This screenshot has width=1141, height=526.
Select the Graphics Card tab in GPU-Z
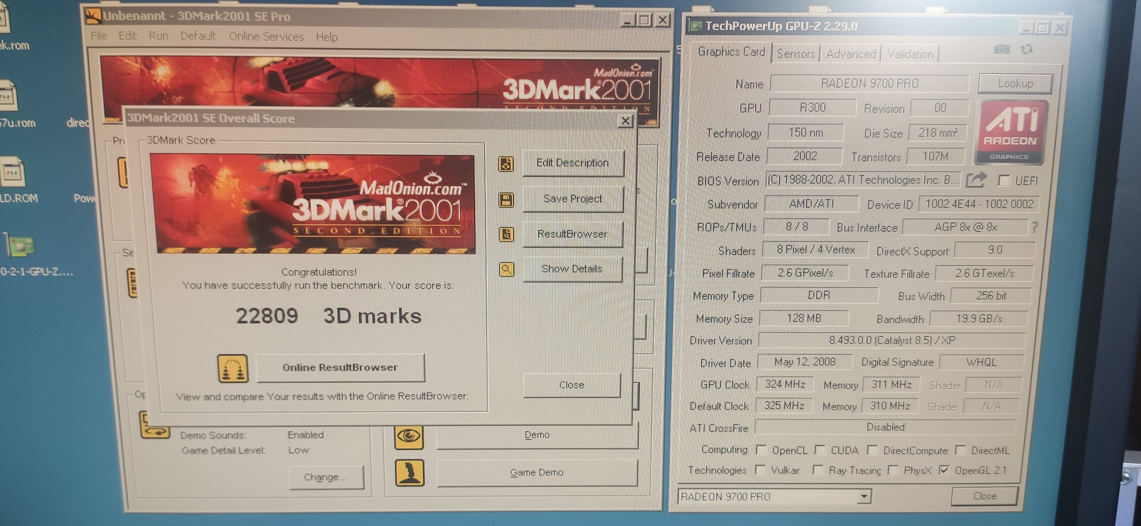pos(731,52)
